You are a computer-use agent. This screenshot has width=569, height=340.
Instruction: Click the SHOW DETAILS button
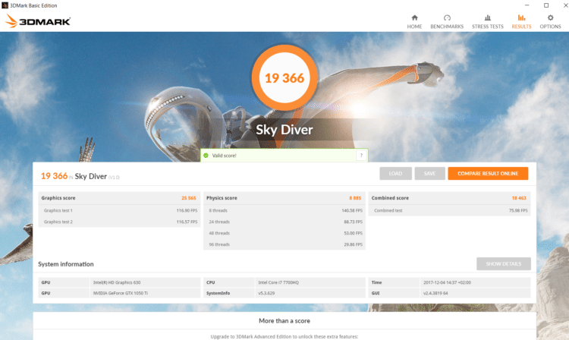point(503,264)
